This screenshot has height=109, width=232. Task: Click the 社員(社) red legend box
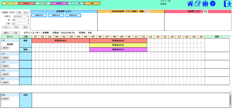point(26,3)
